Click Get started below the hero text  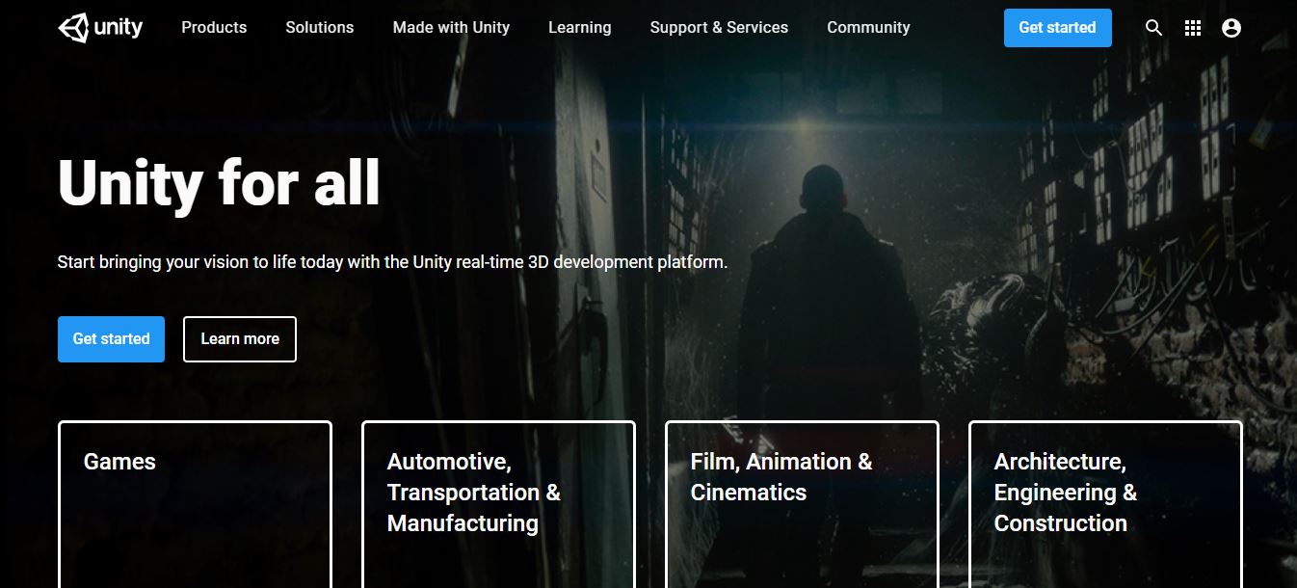(111, 339)
